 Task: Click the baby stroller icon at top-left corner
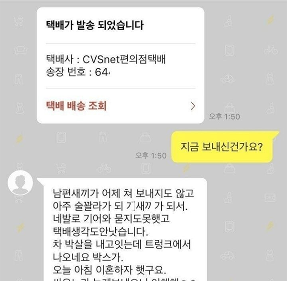19,21
